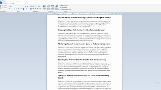This screenshot has width=161, height=90.
Task: Start a bulleted list
Action: (35, 6)
